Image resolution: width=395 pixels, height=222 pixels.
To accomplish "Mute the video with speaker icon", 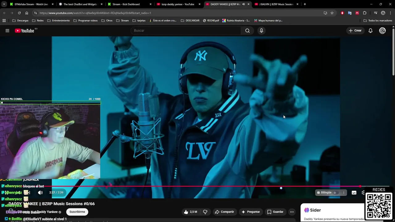I will [x=40, y=192].
